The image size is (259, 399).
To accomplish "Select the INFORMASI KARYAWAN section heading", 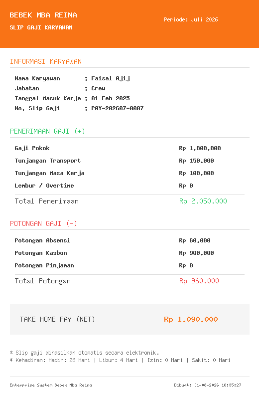I will pyautogui.click(x=46, y=61).
